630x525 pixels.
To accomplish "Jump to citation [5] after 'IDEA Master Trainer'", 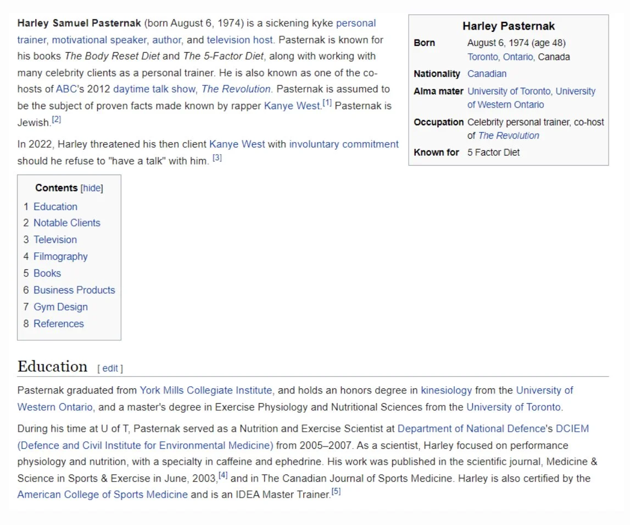I will (x=336, y=492).
